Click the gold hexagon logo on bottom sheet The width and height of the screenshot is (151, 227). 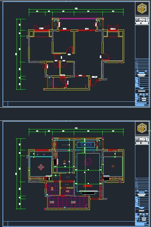142,128
